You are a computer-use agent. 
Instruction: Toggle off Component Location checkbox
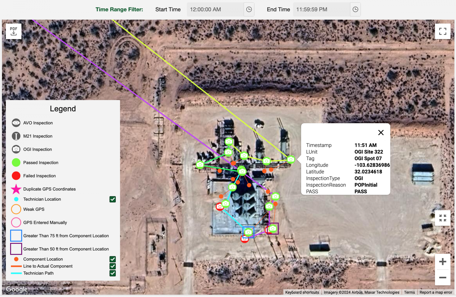[112, 259]
